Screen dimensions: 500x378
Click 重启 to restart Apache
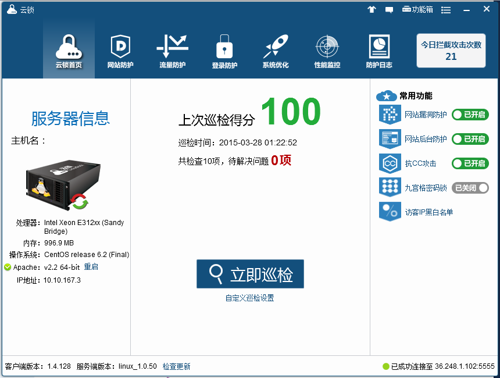coord(91,267)
